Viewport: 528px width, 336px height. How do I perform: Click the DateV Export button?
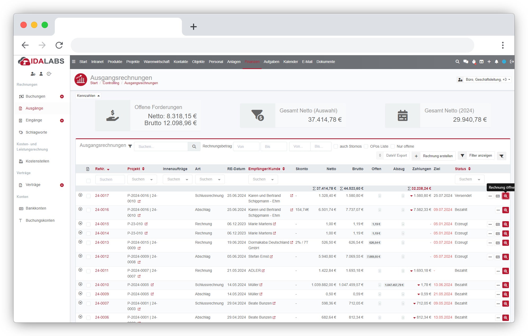tap(393, 156)
